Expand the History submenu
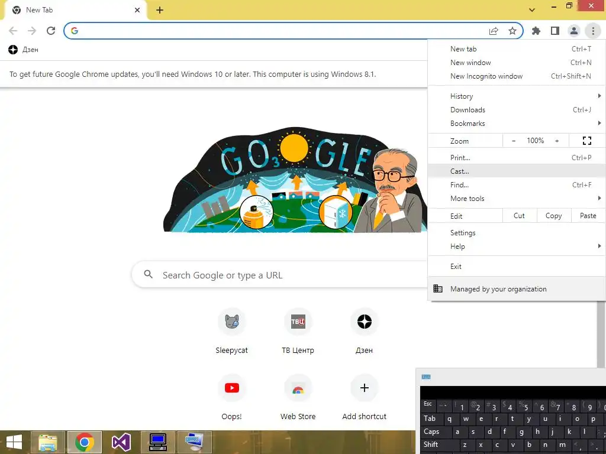Image resolution: width=606 pixels, height=454 pixels. (x=517, y=96)
